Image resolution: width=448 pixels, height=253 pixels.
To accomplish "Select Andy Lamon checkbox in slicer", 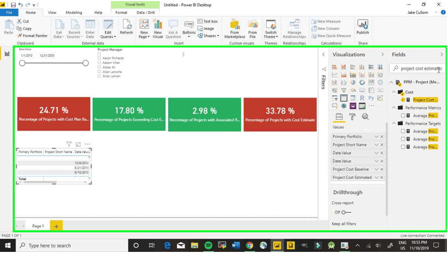I will click(99, 76).
